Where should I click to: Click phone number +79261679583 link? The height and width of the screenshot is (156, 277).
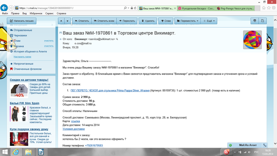click(x=94, y=146)
